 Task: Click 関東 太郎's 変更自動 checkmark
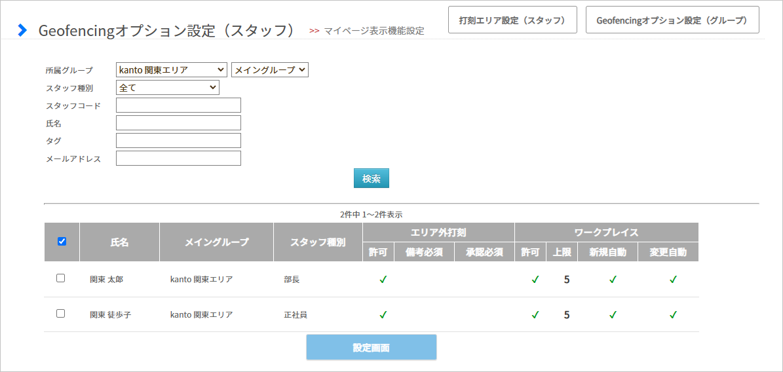tap(673, 280)
